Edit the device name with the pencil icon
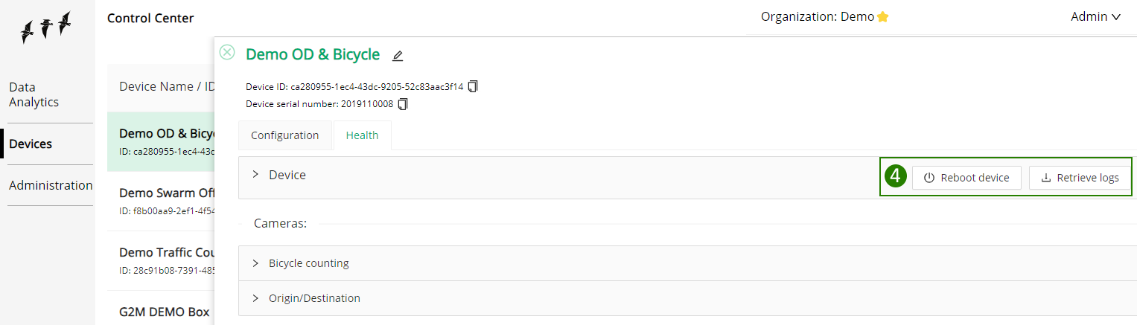The width and height of the screenshot is (1137, 325). click(x=398, y=56)
